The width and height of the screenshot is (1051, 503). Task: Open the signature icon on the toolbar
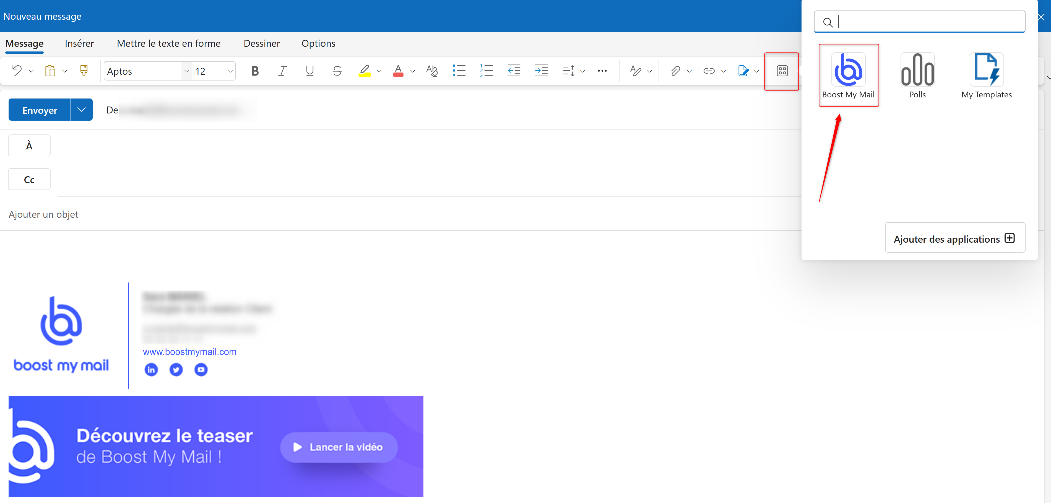coord(744,71)
